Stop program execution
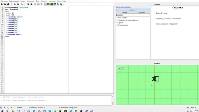Screen dimensions: 199x112 (35, 4)
